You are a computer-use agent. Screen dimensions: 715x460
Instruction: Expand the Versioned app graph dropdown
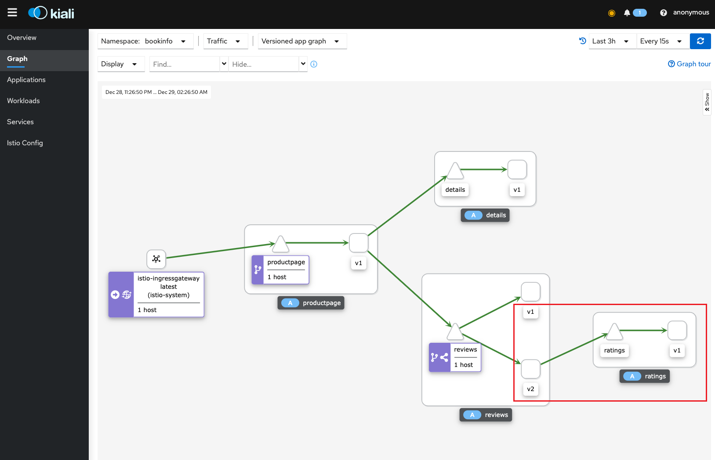click(x=301, y=41)
